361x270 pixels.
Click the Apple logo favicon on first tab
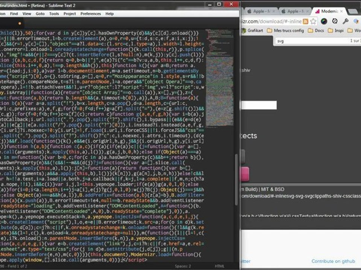tap(249, 11)
